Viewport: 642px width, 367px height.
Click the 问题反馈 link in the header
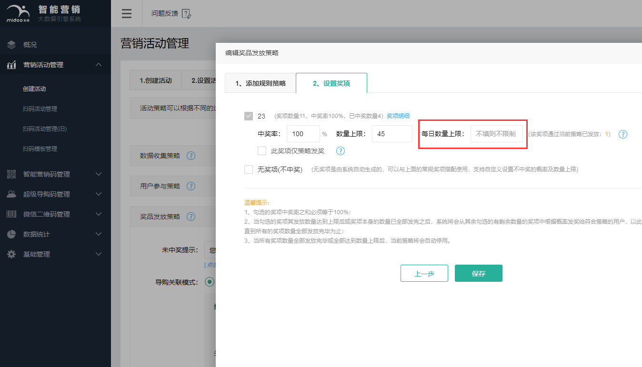click(165, 13)
